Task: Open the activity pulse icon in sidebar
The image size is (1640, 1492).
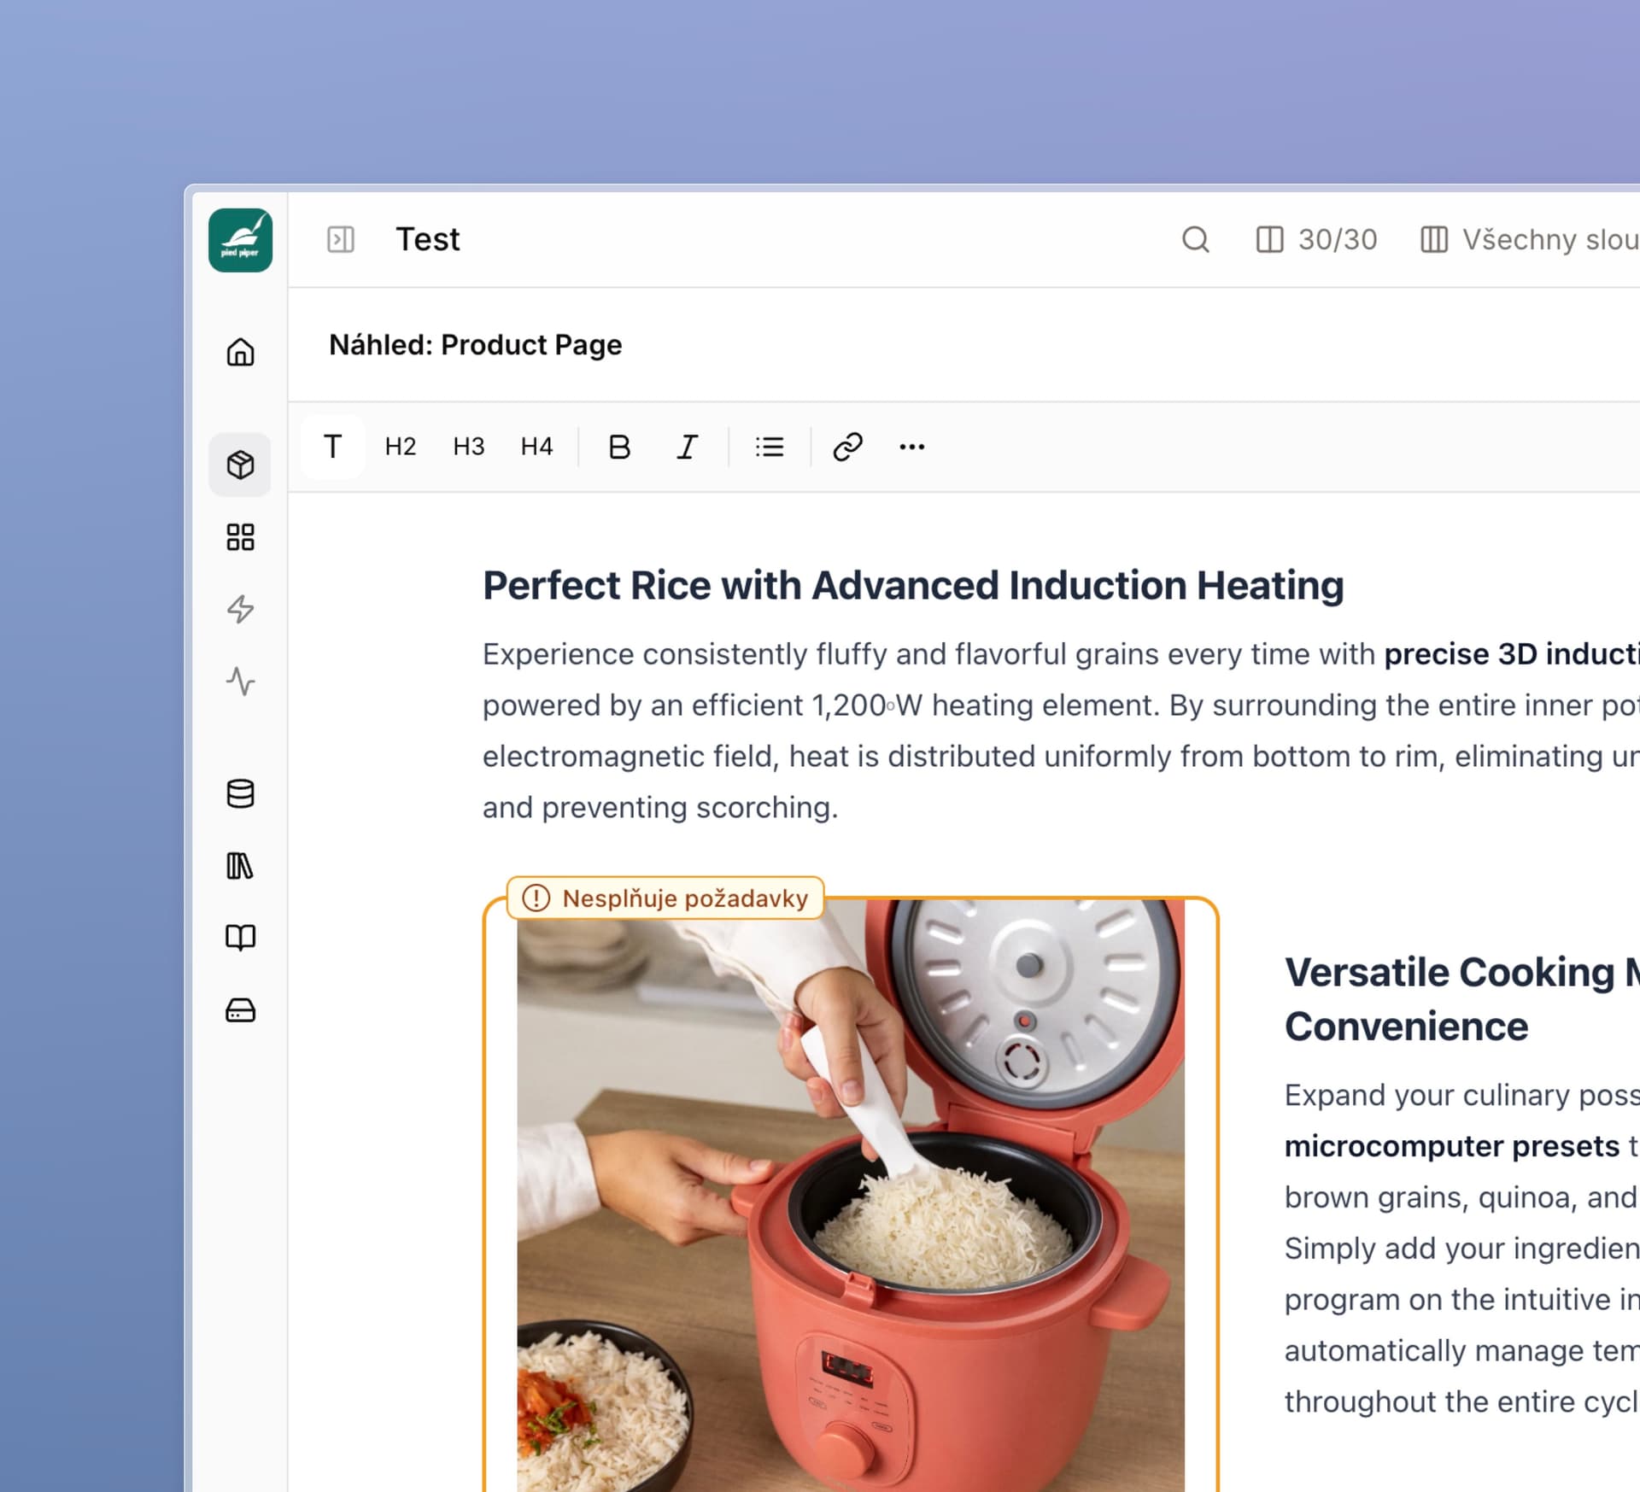Action: pos(240,681)
